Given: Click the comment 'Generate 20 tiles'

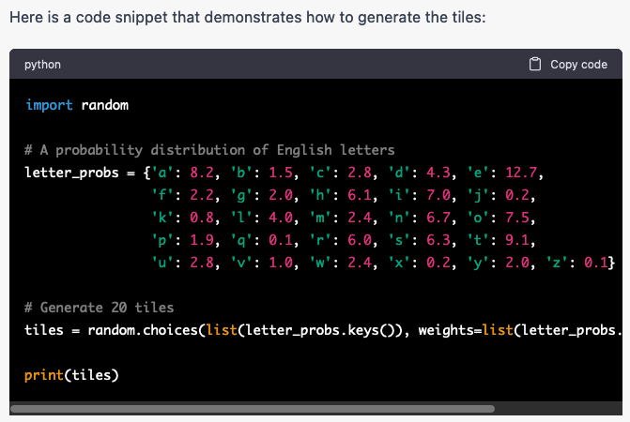Looking at the screenshot, I should pos(107,308).
